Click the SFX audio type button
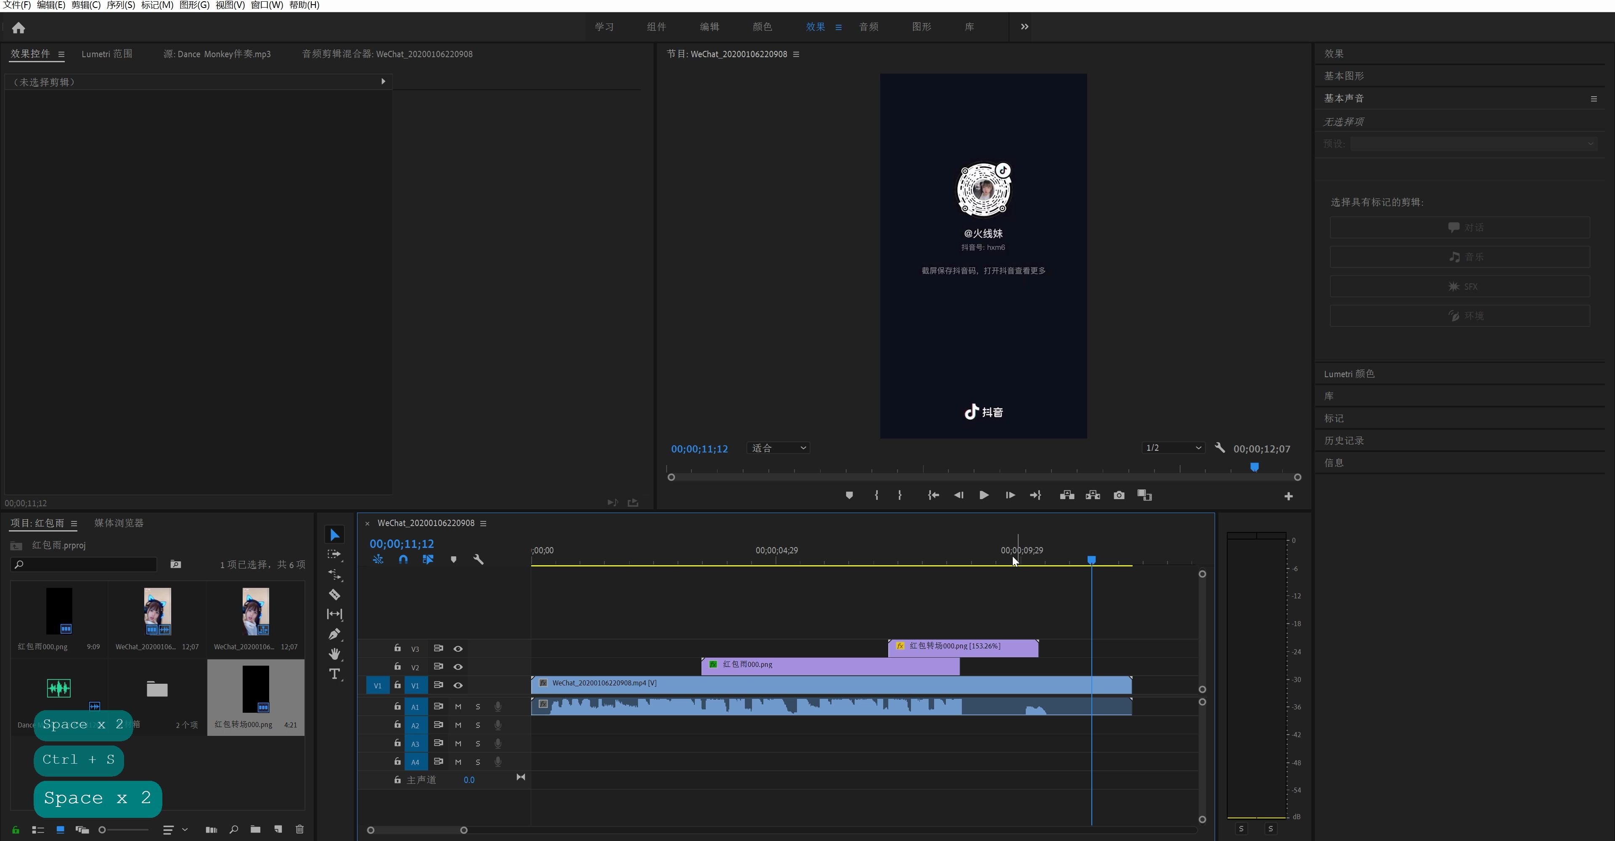 pyautogui.click(x=1459, y=286)
